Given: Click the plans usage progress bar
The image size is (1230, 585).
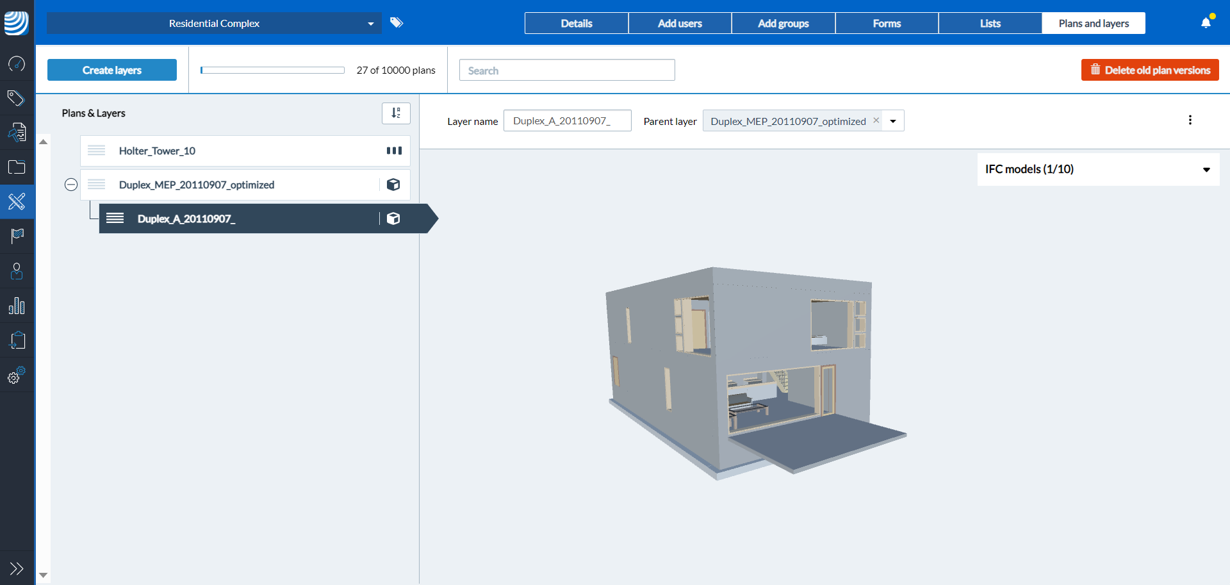Looking at the screenshot, I should pos(272,69).
